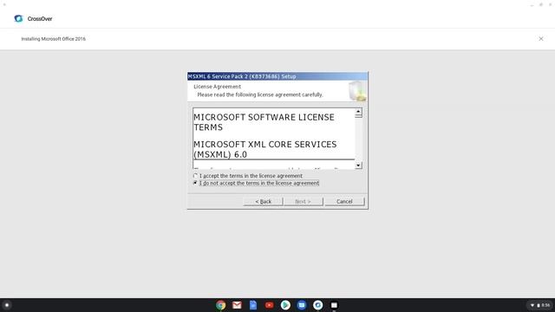Open YouTube from the shelf
Image resolution: width=555 pixels, height=312 pixels.
(x=270, y=305)
